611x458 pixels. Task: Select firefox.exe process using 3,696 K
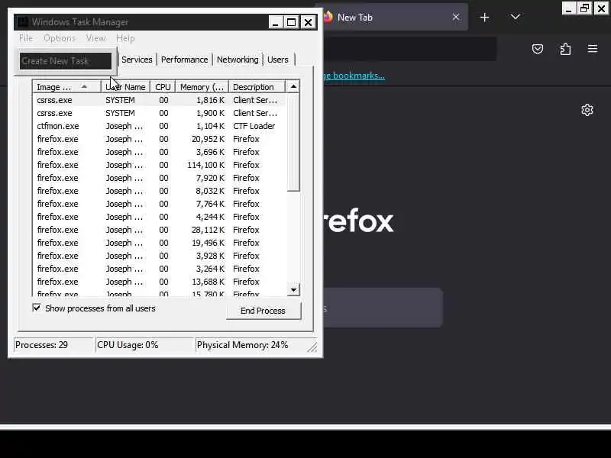[160, 152]
